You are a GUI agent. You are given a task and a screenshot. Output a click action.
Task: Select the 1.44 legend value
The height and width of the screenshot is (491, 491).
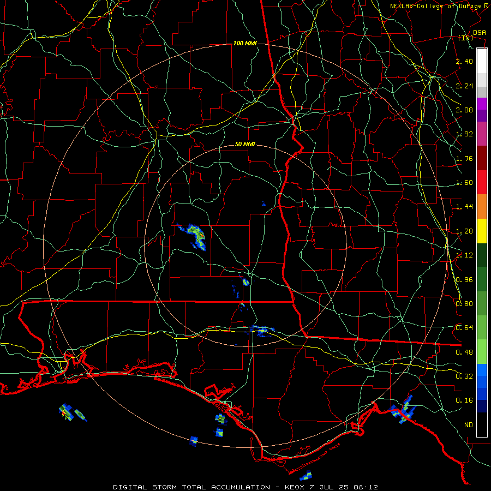click(x=464, y=207)
